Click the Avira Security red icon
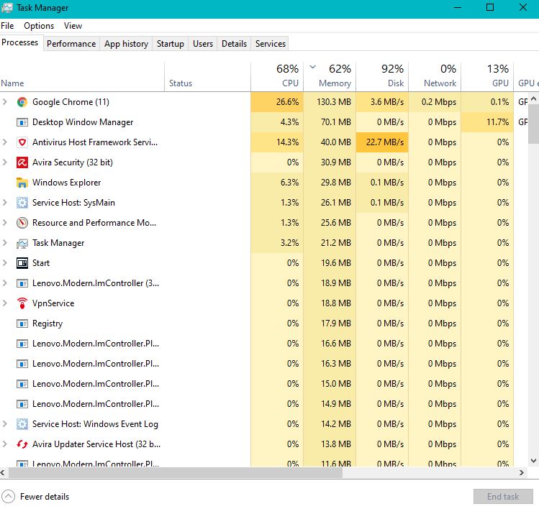This screenshot has height=514, width=539. 22,162
